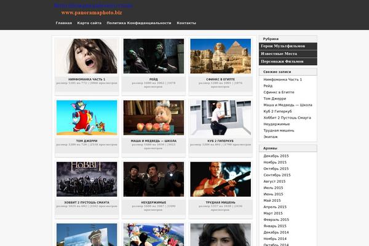Screen dimensions: 369x246
Task: Open the Сфинкс в Египте thumbnail
Action: coord(221,56)
